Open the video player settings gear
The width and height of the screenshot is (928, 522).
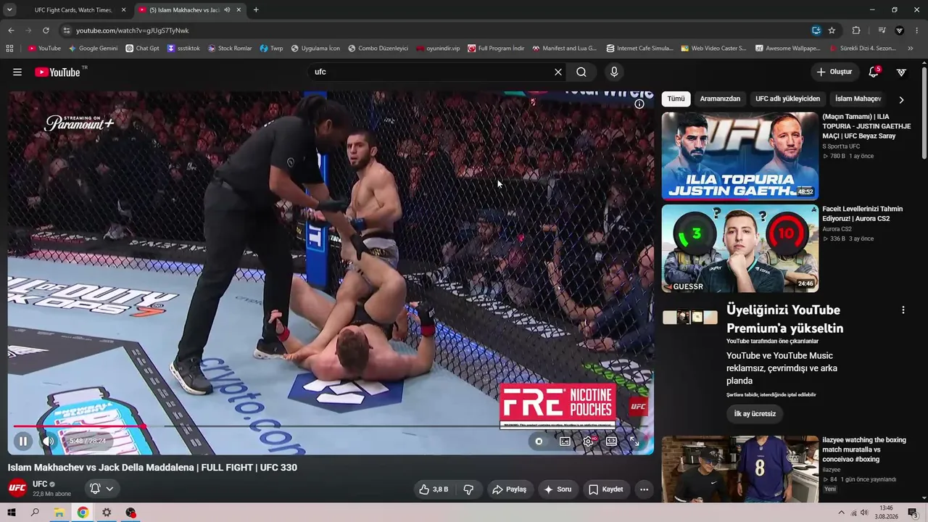click(x=588, y=441)
